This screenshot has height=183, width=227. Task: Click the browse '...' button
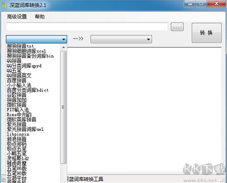point(177,27)
